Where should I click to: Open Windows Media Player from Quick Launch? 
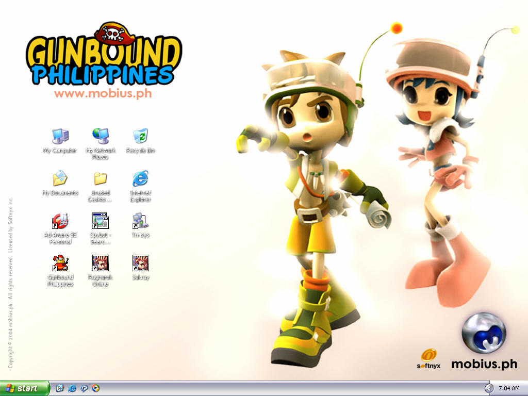point(95,388)
